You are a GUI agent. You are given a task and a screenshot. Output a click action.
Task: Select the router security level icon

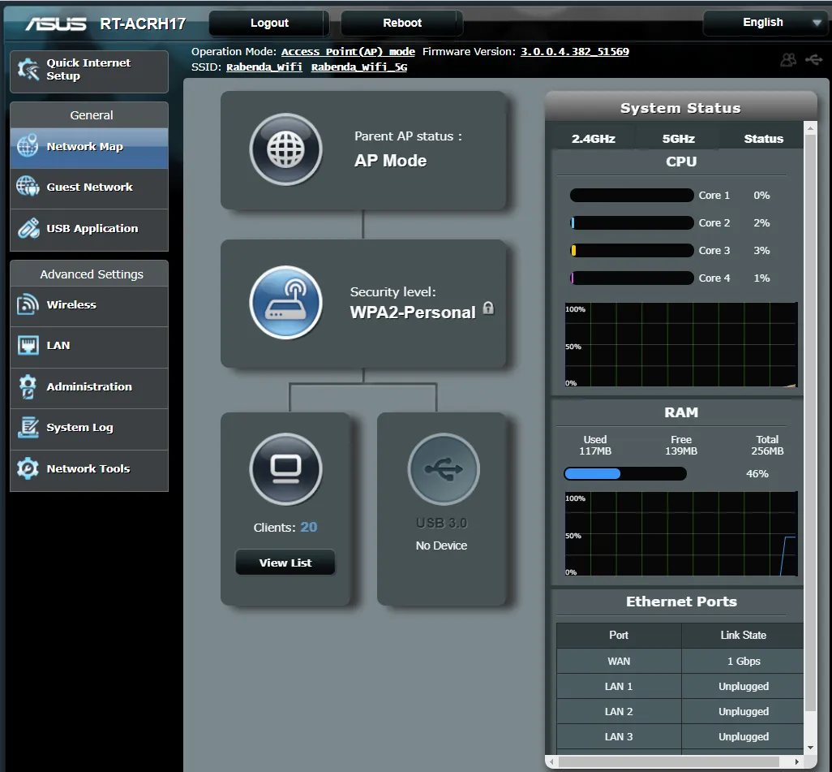click(286, 302)
